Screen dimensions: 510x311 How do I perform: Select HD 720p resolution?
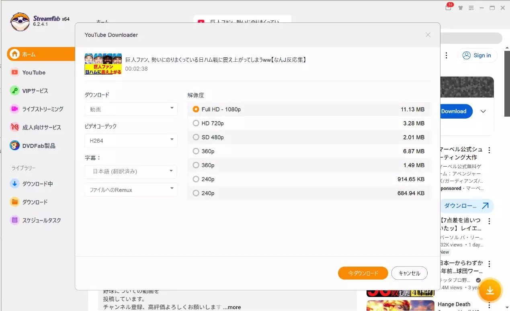(x=309, y=123)
